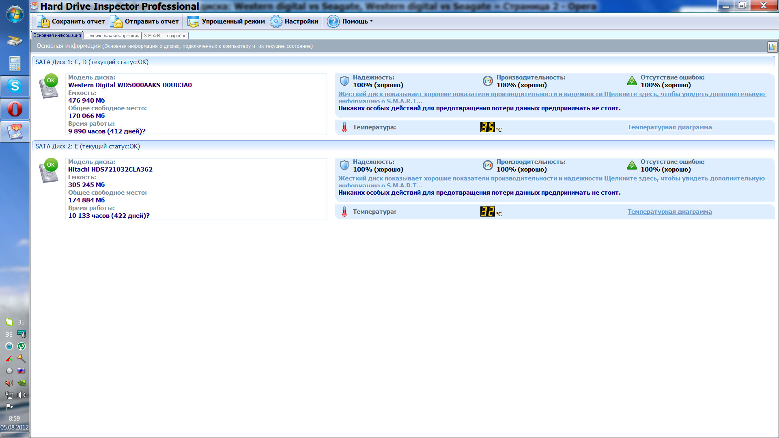Click the OK disk icon for Western Digital

point(49,86)
